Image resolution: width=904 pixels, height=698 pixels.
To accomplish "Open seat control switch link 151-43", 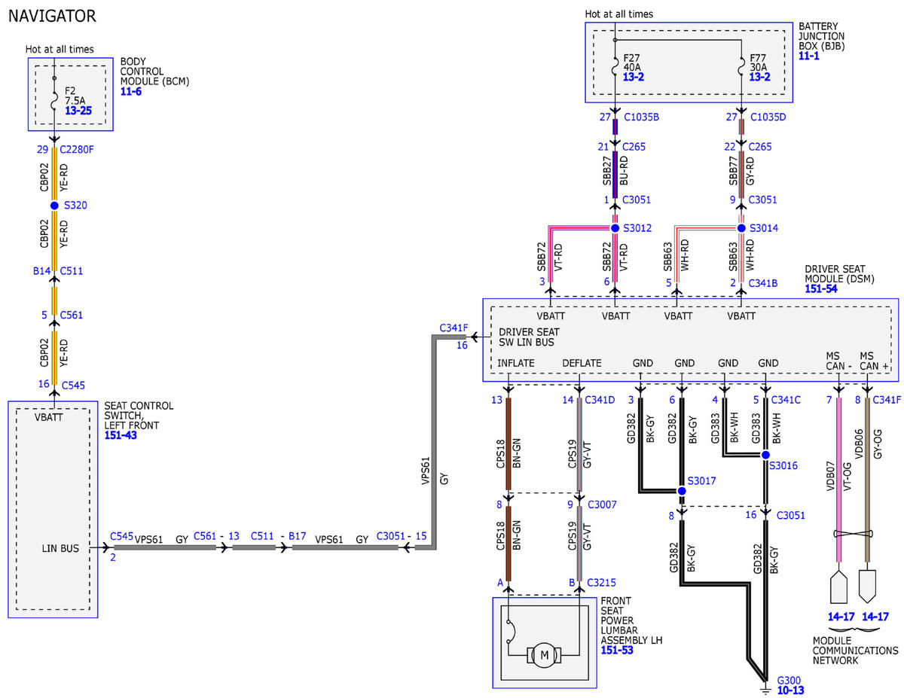I will (x=121, y=435).
